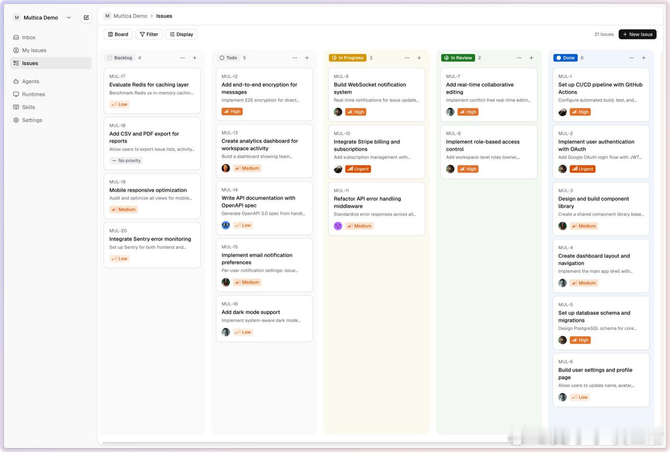Screen dimensions: 670x452
Task: Click the In Review status badge
Action: pyautogui.click(x=458, y=58)
